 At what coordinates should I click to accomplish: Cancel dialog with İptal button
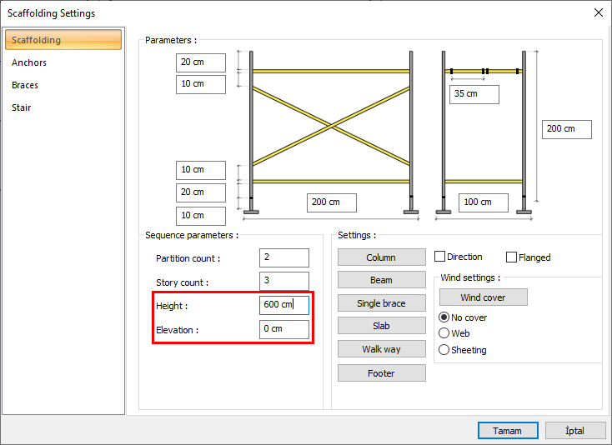pyautogui.click(x=575, y=431)
